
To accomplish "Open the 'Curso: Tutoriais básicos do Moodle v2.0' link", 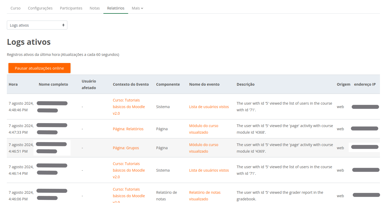I will [129, 107].
